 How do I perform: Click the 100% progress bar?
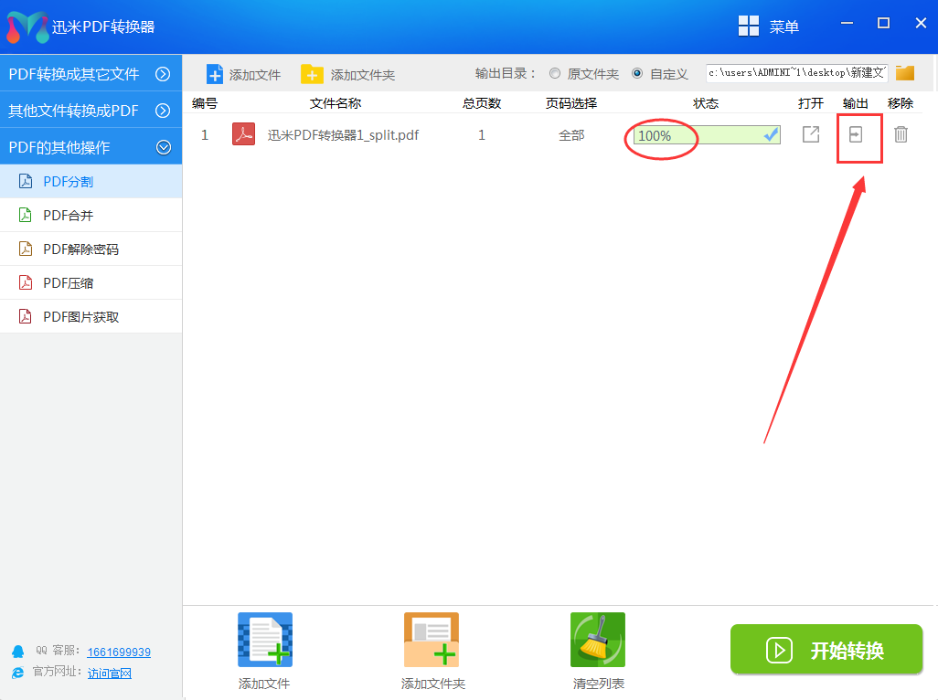click(661, 134)
